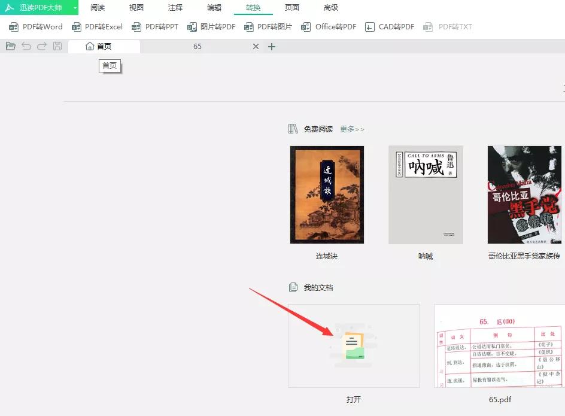
Task: Click the 更多>> link under 免费阅读
Action: coord(352,129)
